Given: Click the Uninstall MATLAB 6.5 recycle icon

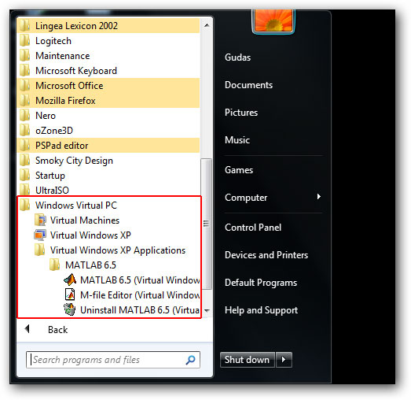Looking at the screenshot, I should pos(70,309).
